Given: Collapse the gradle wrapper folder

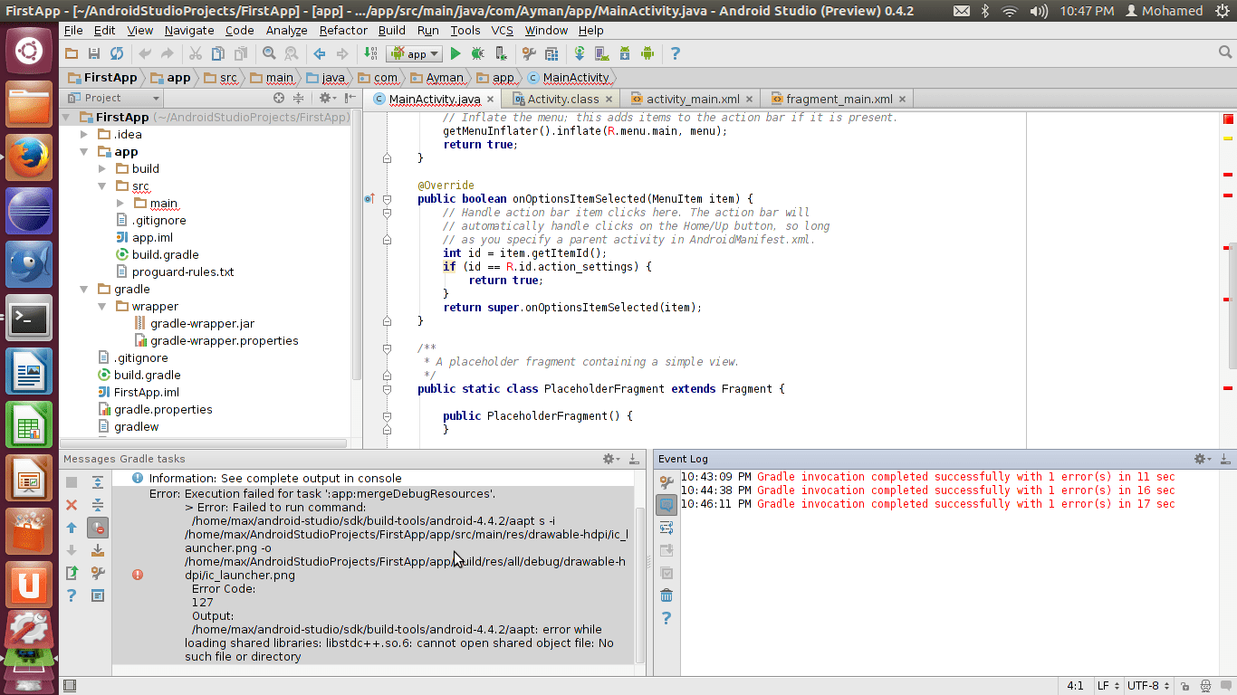Looking at the screenshot, I should click(100, 306).
